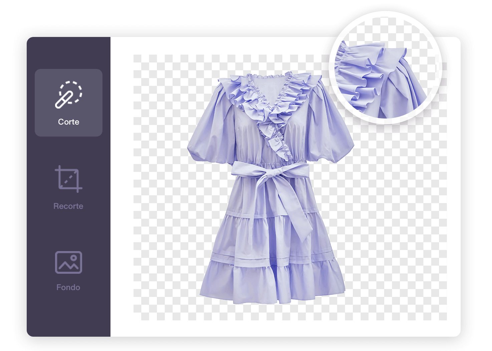Viewport: 492px width, 351px height.
Task: Click the transparent checkered area left of the dress
Action: pos(160,200)
